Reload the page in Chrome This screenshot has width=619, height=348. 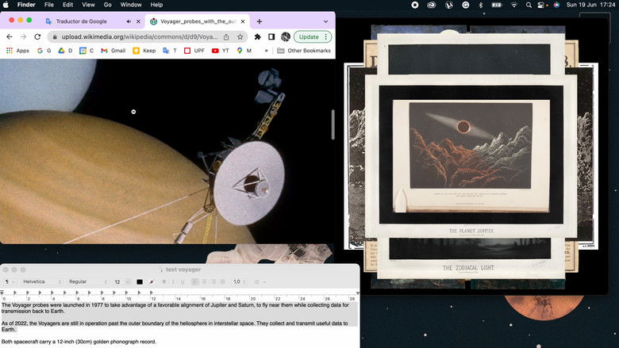[37, 36]
